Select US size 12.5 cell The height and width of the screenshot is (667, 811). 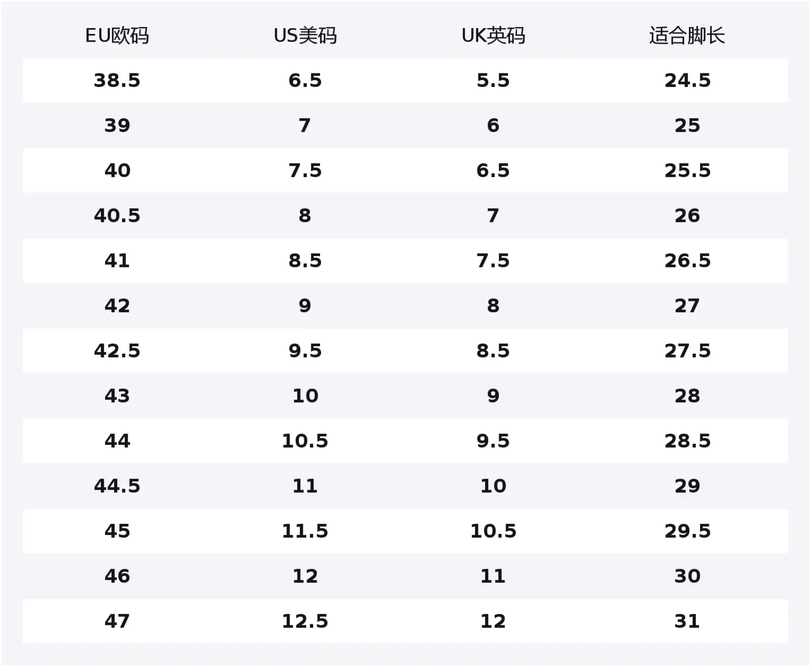[305, 621]
